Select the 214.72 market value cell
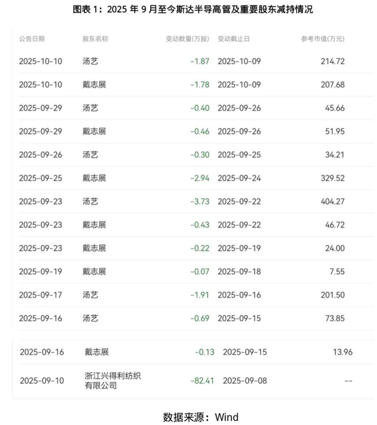377x425 pixels. (332, 61)
